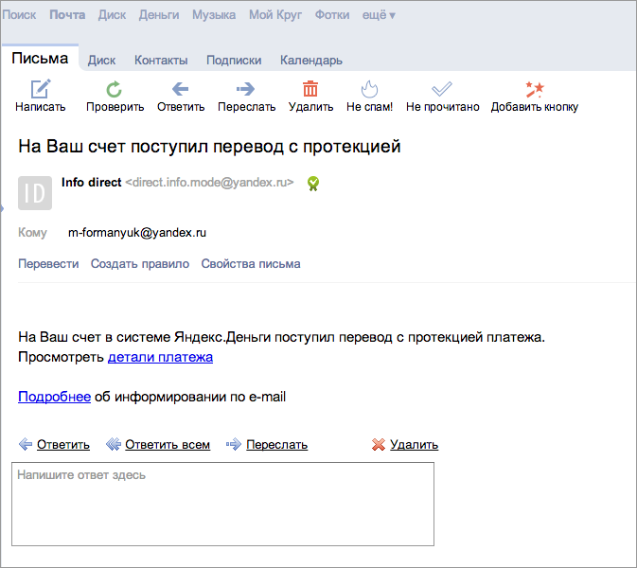The height and width of the screenshot is (568, 637).
Task: Open Почта in the top services bar
Action: point(67,15)
